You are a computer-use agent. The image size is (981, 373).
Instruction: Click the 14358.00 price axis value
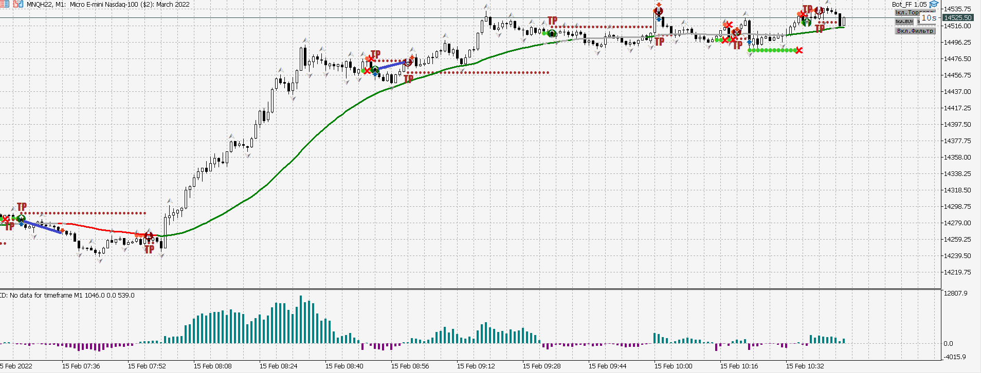tap(957, 157)
